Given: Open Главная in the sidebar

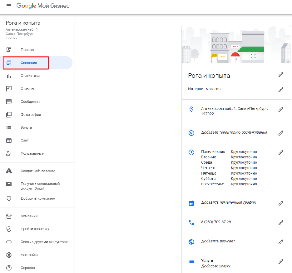Looking at the screenshot, I should [x=27, y=50].
